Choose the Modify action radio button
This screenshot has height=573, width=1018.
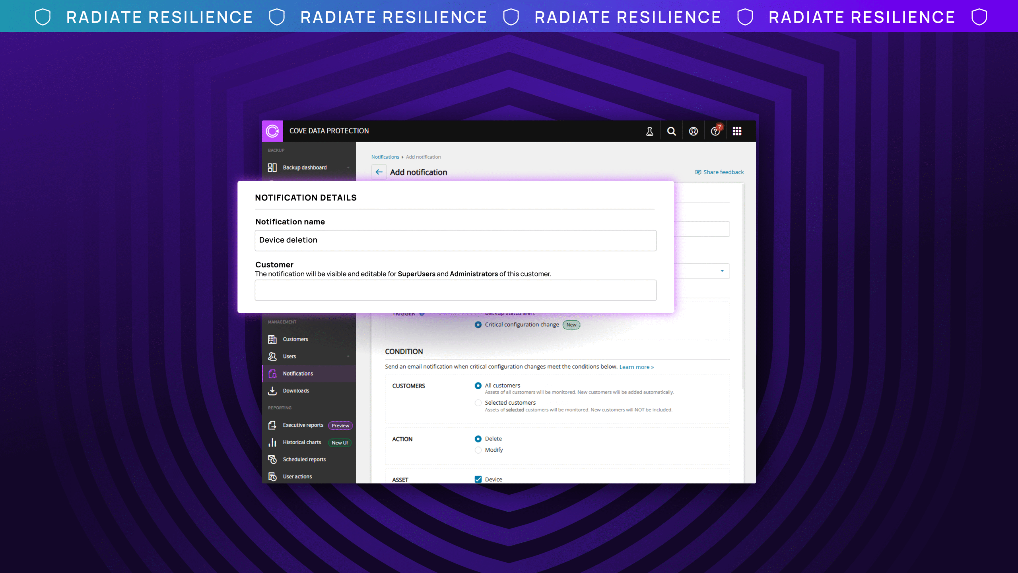pos(478,450)
